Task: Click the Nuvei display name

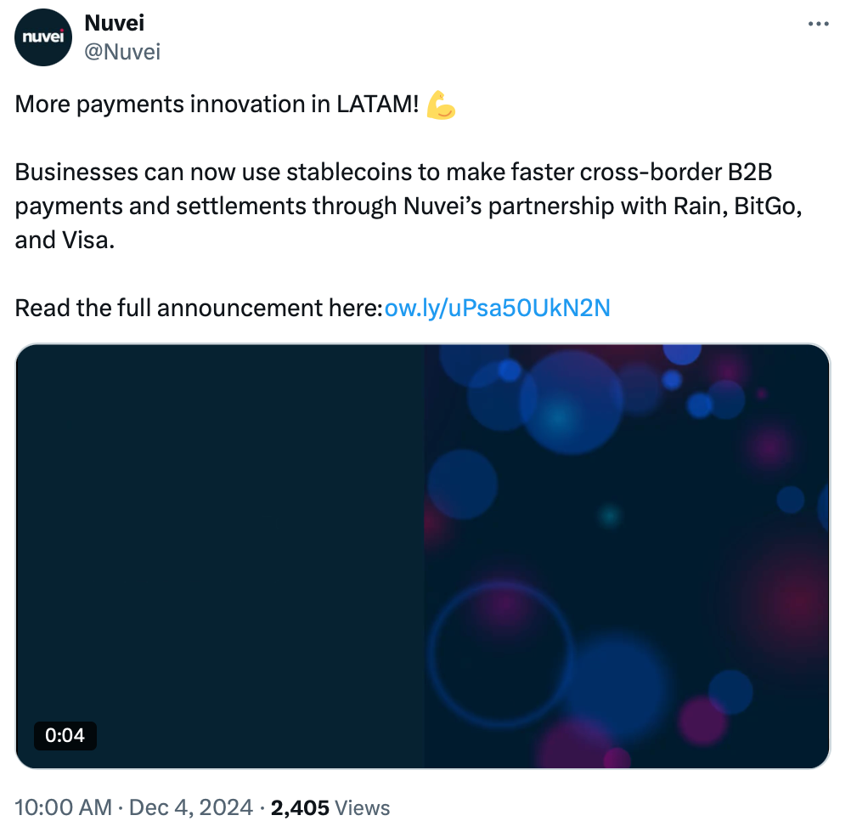Action: [x=115, y=23]
